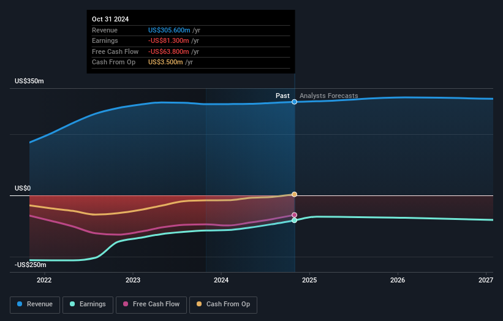Click the blue Revenue data point marker

(x=294, y=102)
